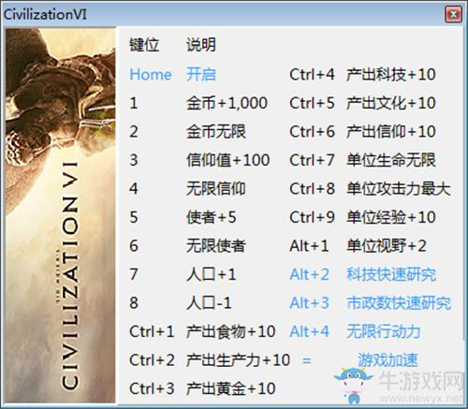Click the blue 市政数快速研究 link

[399, 303]
